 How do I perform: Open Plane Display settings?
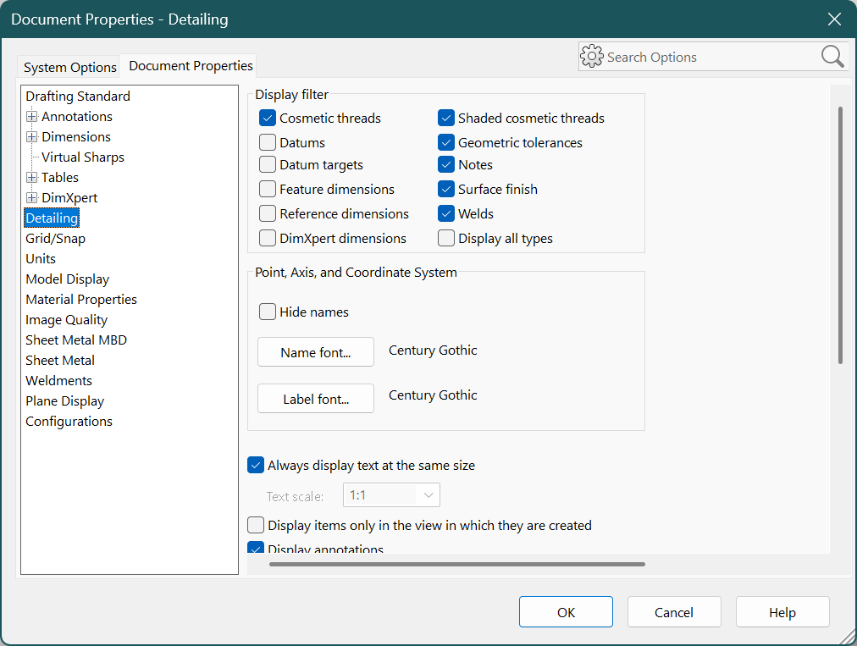64,401
